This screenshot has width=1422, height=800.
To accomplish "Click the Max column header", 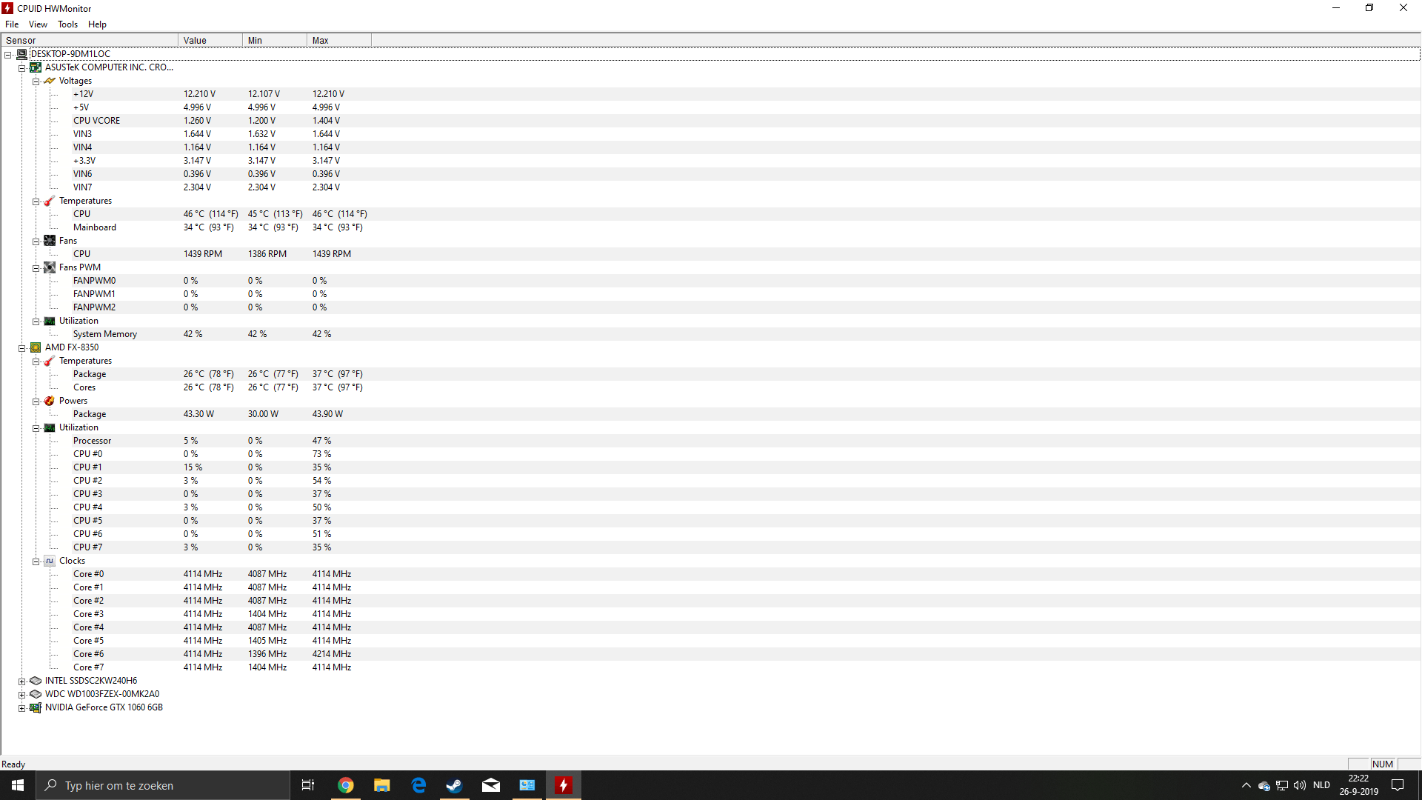I will point(338,40).
